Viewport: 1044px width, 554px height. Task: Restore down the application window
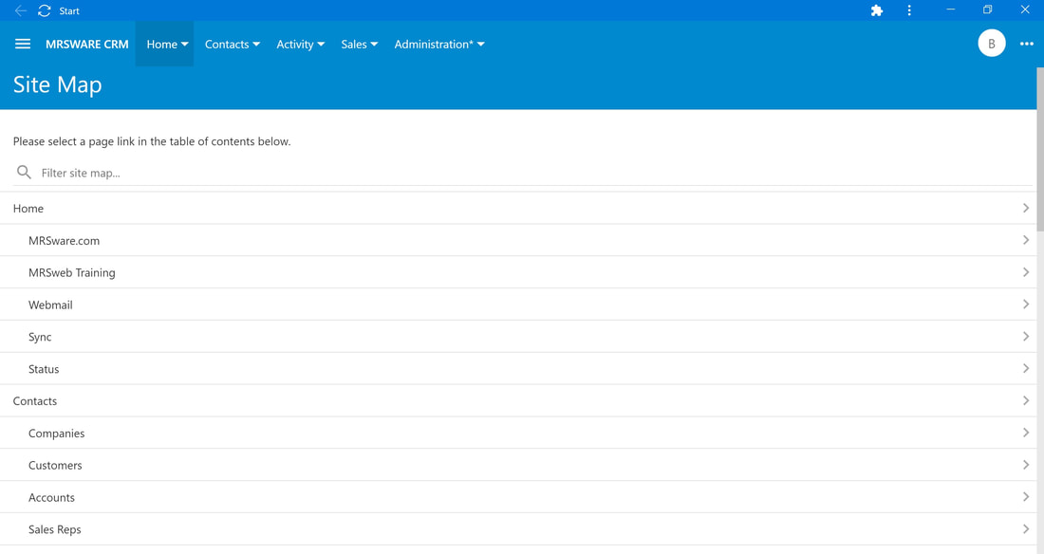[987, 10]
